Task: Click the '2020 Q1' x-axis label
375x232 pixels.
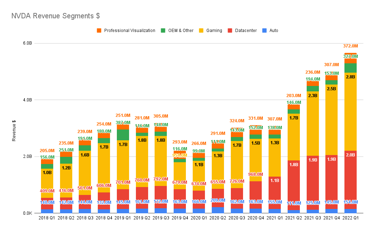Action: tap(199, 218)
